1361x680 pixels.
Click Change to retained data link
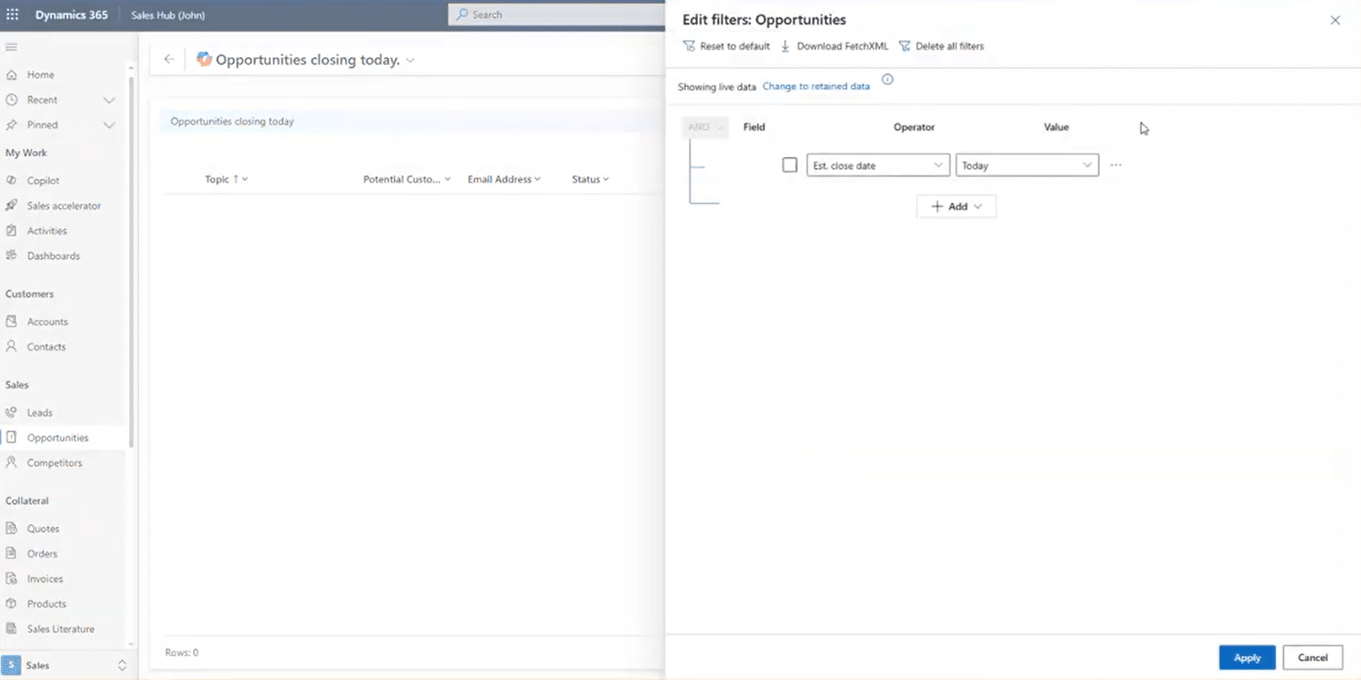816,86
